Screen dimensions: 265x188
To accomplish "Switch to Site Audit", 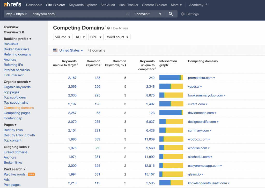I will (108, 5).
